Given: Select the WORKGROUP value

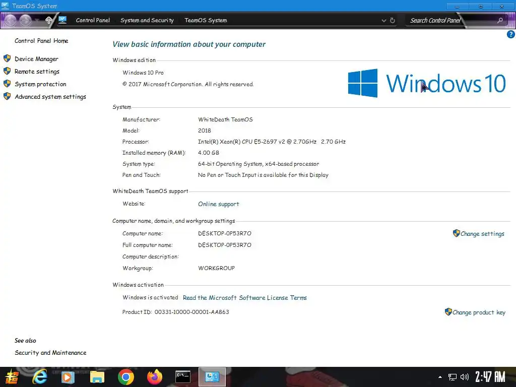Looking at the screenshot, I should [216, 268].
